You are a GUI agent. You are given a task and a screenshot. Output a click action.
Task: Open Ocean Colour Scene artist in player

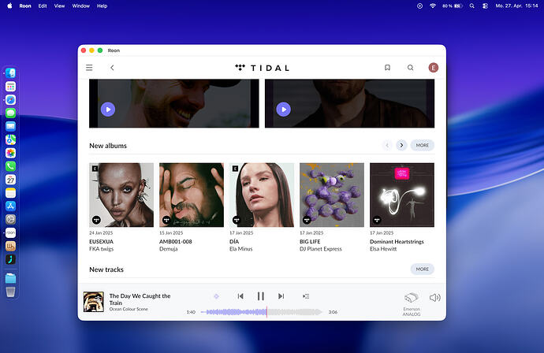point(129,309)
